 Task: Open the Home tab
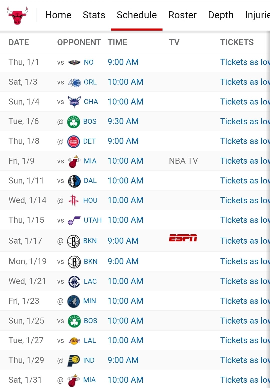coord(58,15)
